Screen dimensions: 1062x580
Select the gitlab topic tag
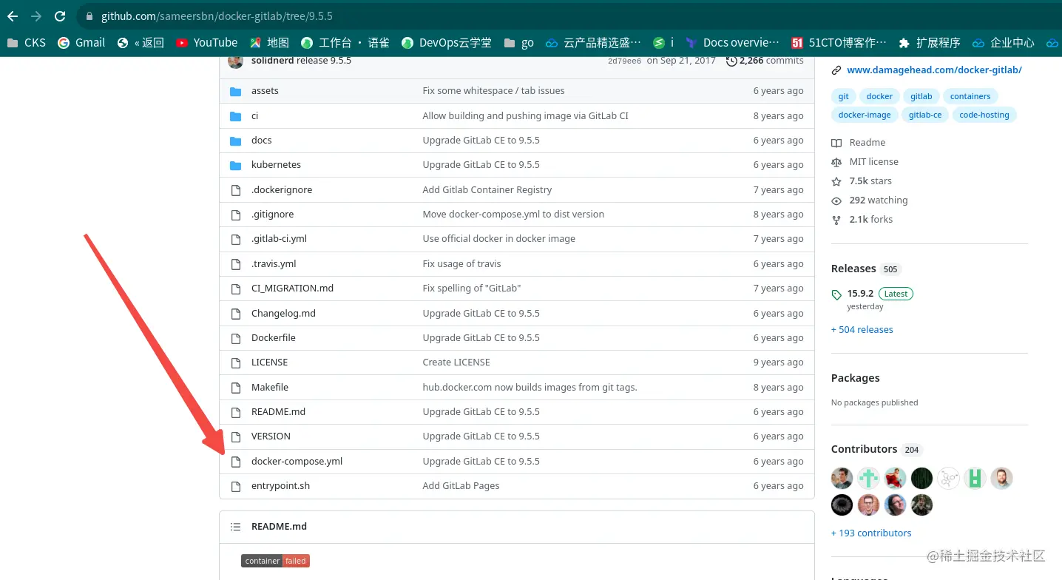pos(921,96)
